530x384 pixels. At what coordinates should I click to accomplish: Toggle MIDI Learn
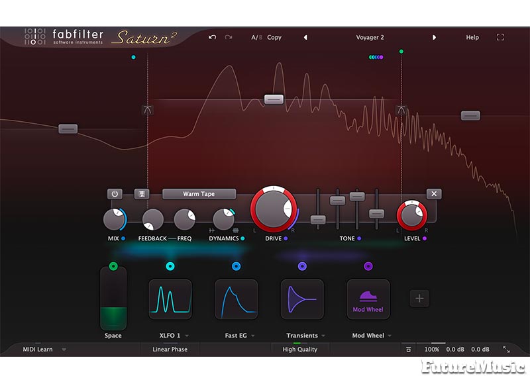tap(38, 349)
